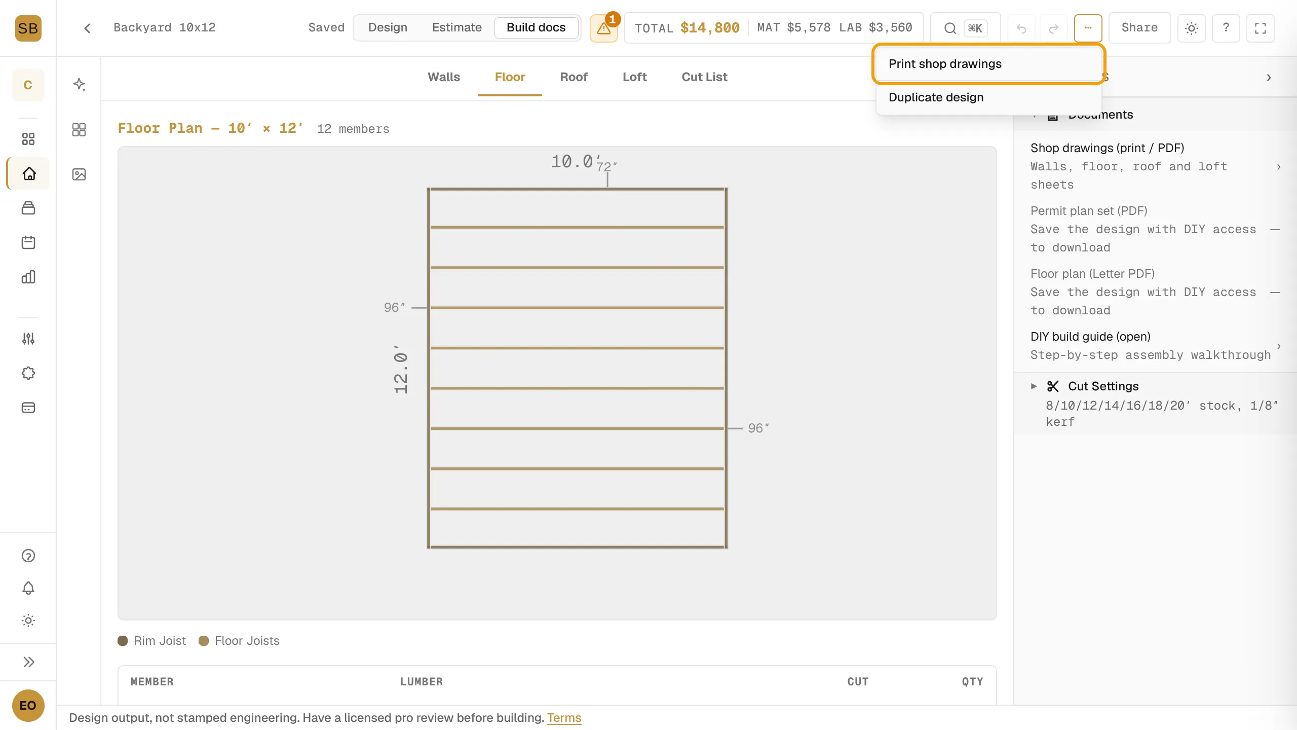Open the EO user avatar

(28, 706)
